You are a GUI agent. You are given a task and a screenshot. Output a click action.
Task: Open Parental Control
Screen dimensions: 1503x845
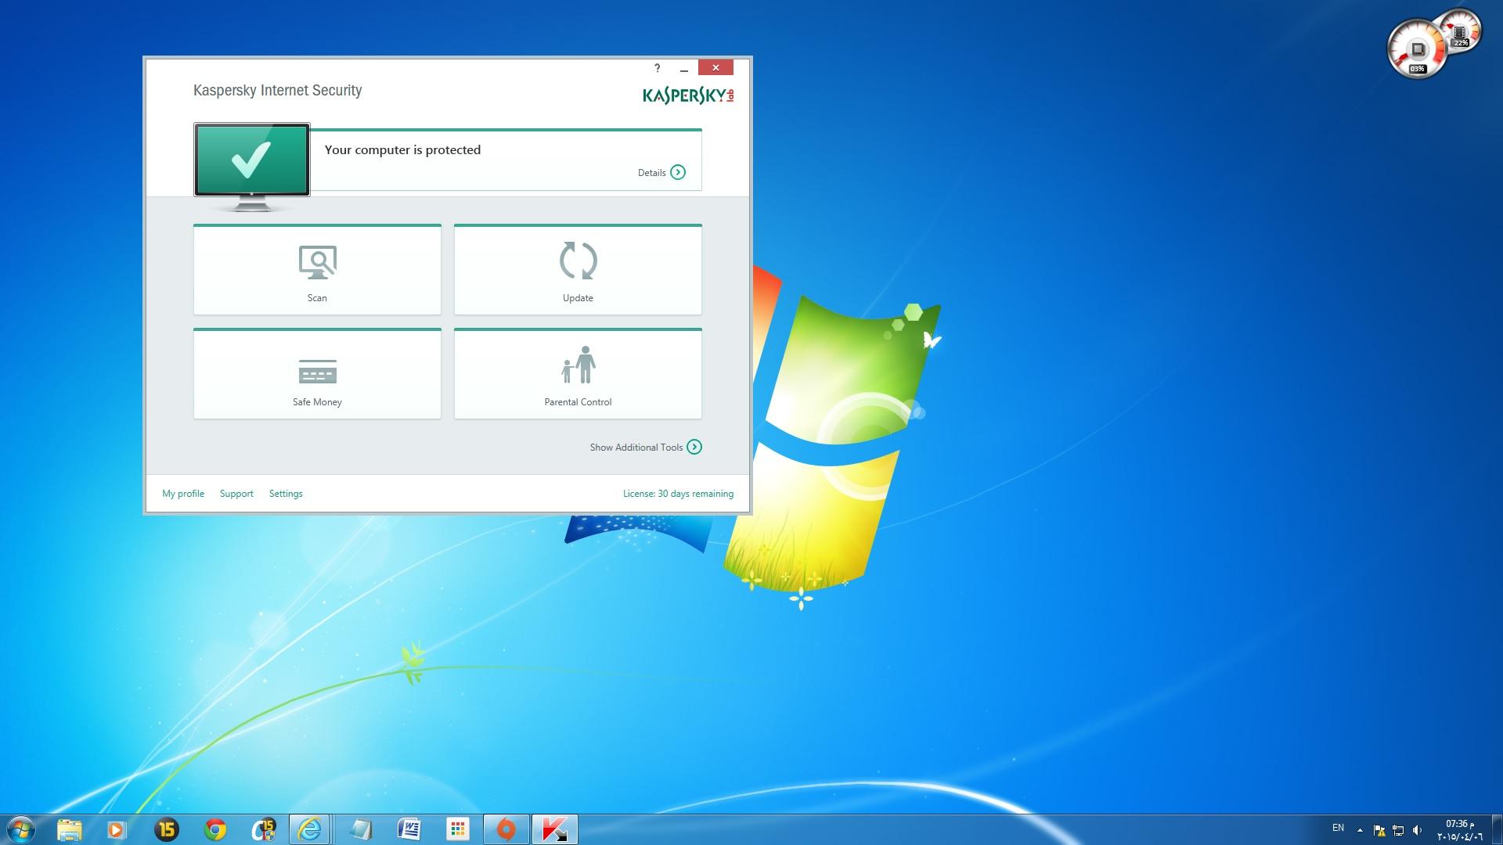578,374
